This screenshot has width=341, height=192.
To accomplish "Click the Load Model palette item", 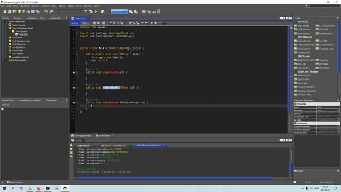I will pyautogui.click(x=301, y=68).
